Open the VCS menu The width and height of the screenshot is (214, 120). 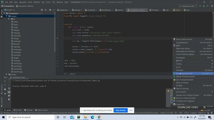pyautogui.click(x=53, y=2)
